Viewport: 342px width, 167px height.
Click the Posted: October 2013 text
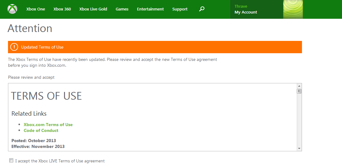pos(34,141)
